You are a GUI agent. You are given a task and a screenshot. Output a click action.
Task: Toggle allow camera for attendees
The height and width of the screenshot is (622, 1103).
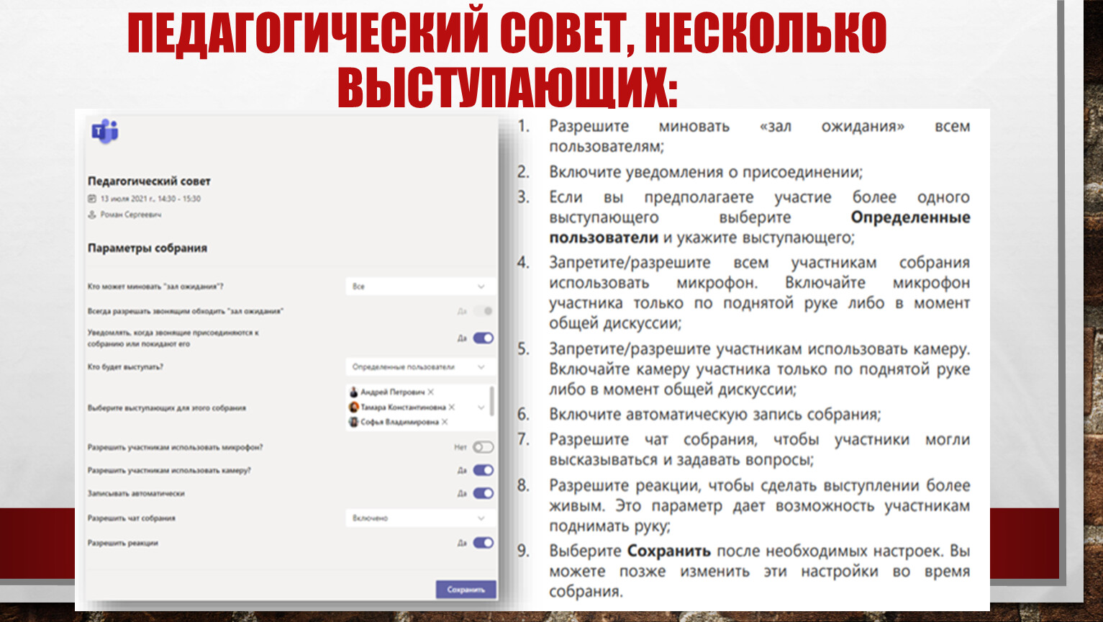pyautogui.click(x=484, y=470)
